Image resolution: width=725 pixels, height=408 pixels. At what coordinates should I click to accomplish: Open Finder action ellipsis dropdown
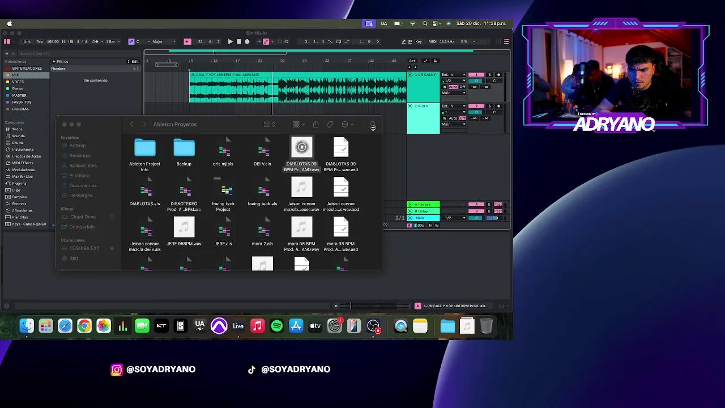click(347, 124)
